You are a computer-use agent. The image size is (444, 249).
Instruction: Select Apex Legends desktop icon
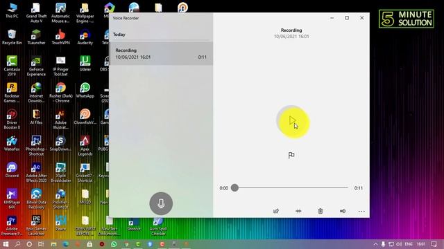tap(85, 146)
